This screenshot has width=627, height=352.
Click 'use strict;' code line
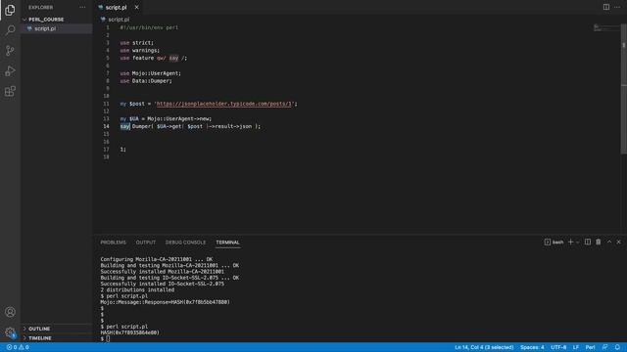click(x=137, y=43)
